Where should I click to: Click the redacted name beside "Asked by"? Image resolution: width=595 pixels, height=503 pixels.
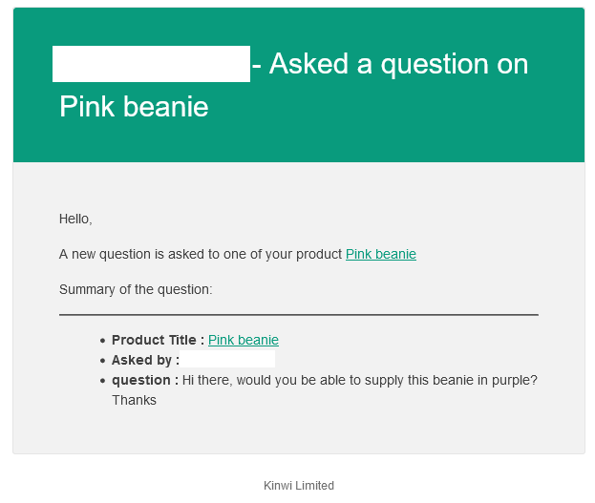pos(228,360)
